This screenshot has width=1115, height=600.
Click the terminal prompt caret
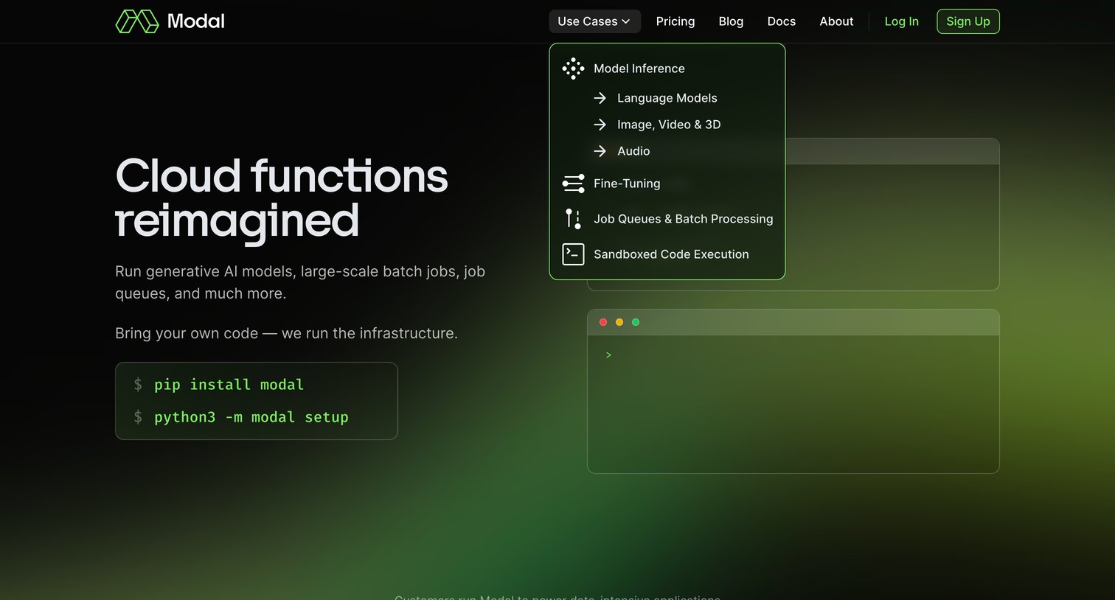coord(608,355)
